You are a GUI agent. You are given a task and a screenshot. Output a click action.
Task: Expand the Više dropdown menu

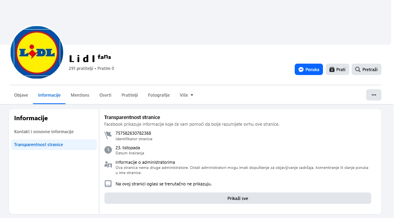tap(186, 95)
